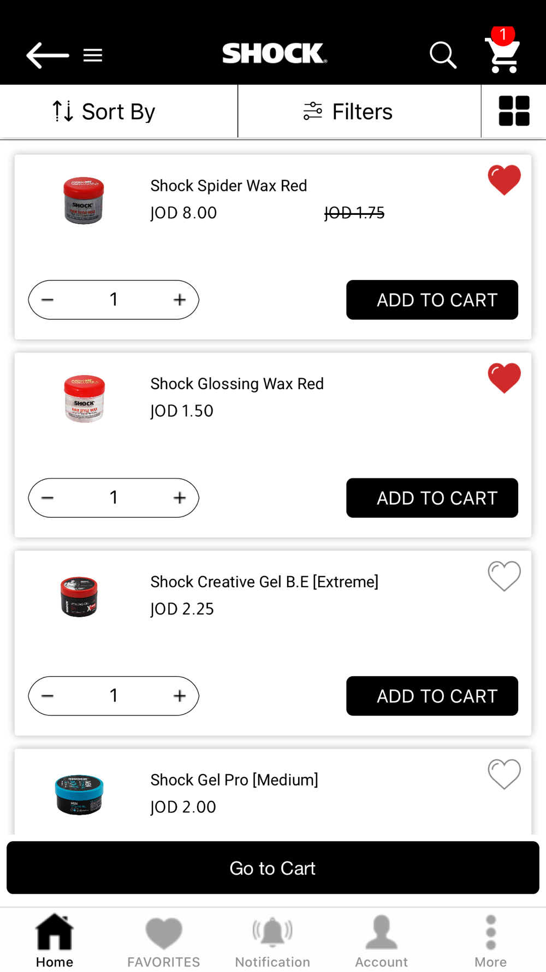Open the Shock Creative Gel product thumbnail
This screenshot has width=546, height=972.
pos(79,596)
